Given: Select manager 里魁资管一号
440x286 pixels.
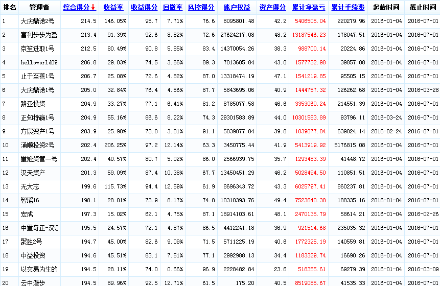Looking at the screenshot, I should [x=39, y=159].
